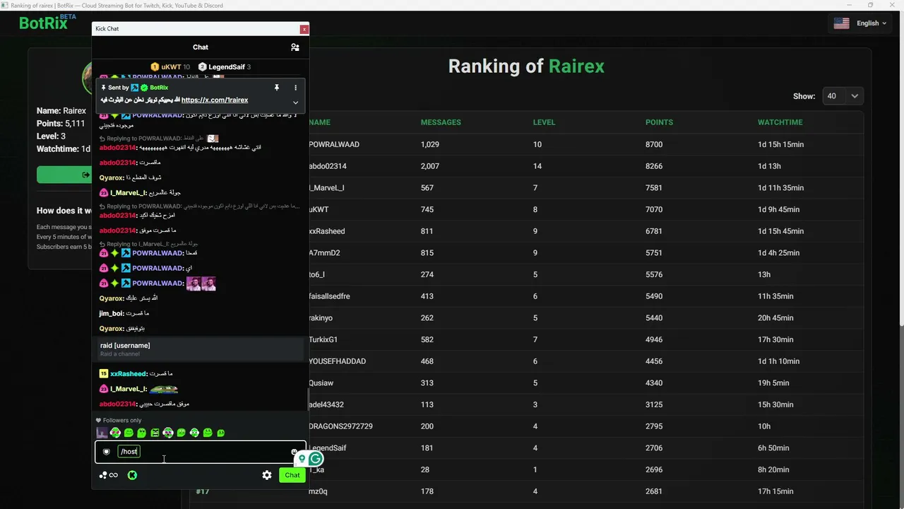This screenshot has height=509, width=904.
Task: Open the channel points icon
Action: coord(108,475)
